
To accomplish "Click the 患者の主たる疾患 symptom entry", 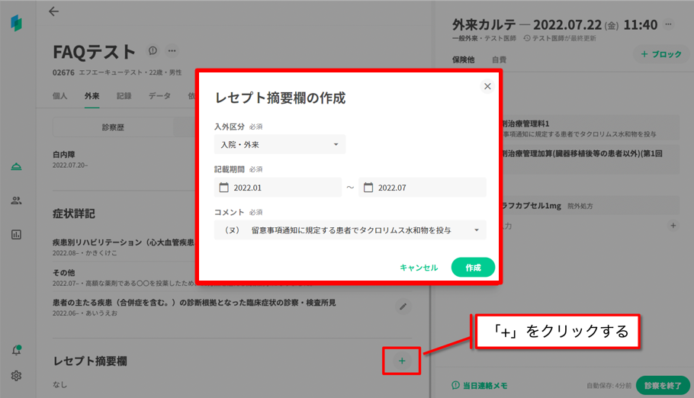I will 194,307.
